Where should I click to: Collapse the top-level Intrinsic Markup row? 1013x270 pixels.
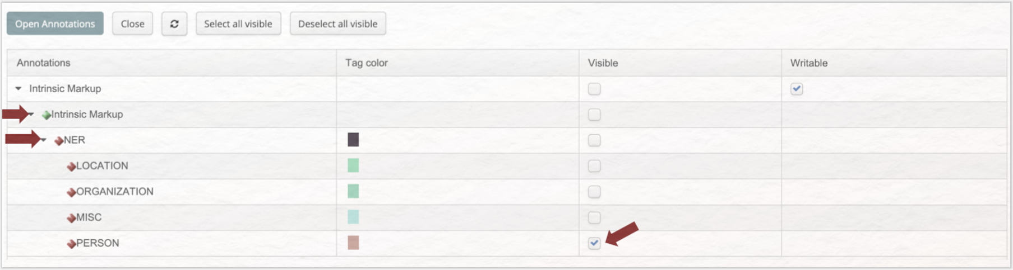point(18,88)
